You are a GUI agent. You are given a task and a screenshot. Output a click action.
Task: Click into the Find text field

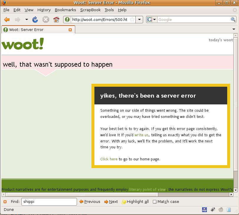click(49, 202)
